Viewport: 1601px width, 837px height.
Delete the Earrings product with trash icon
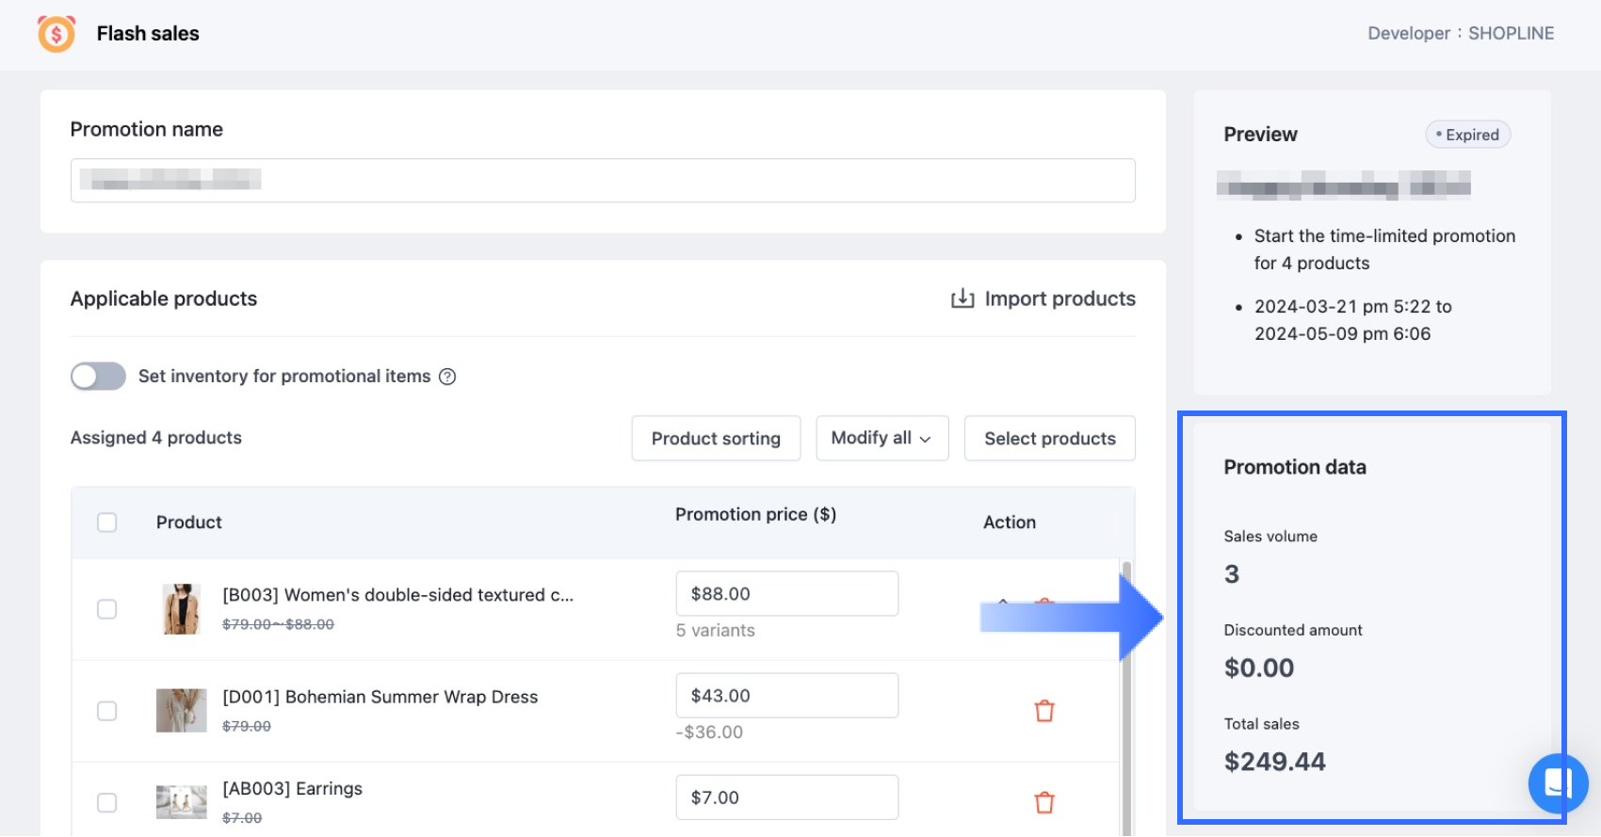[x=1044, y=802]
